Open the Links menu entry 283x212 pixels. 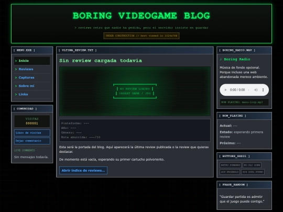click(x=32, y=94)
